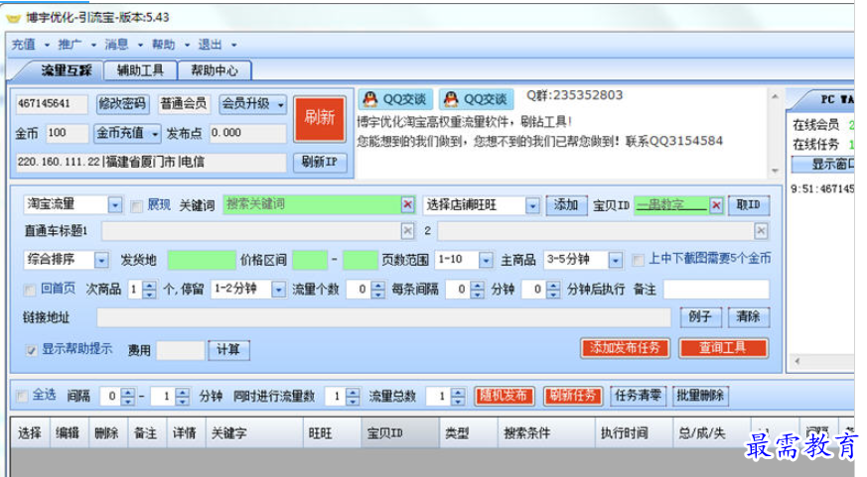Click the X icon beside 直通车标题1 field
This screenshot has height=477, width=867.
click(407, 231)
